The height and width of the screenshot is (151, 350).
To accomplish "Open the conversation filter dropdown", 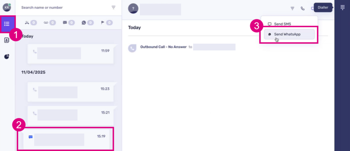I will (x=292, y=9).
